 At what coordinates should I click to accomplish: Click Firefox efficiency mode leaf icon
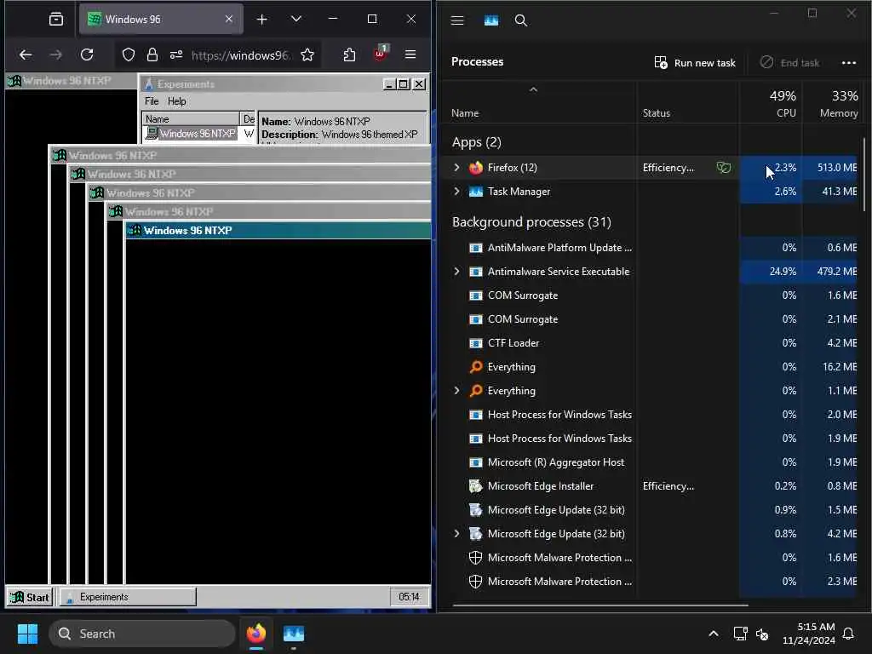tap(724, 168)
